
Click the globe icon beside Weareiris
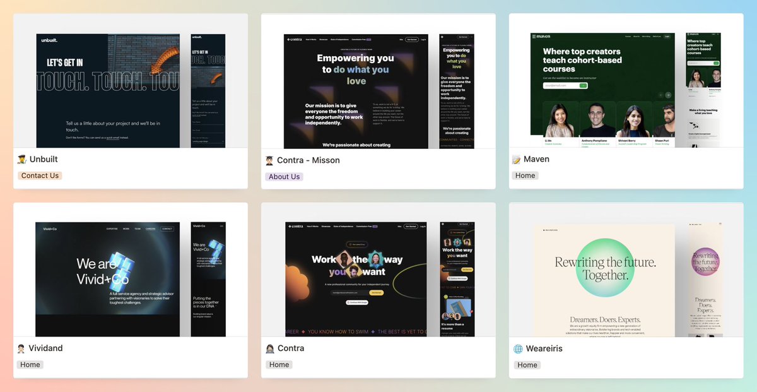pyautogui.click(x=518, y=349)
